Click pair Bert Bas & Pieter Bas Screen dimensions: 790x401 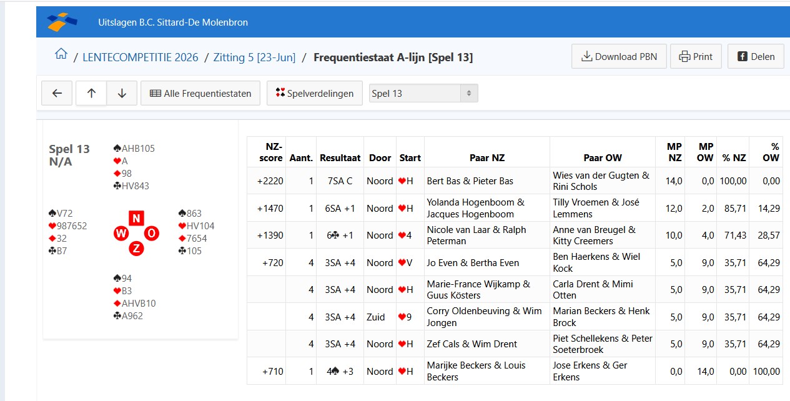470,181
